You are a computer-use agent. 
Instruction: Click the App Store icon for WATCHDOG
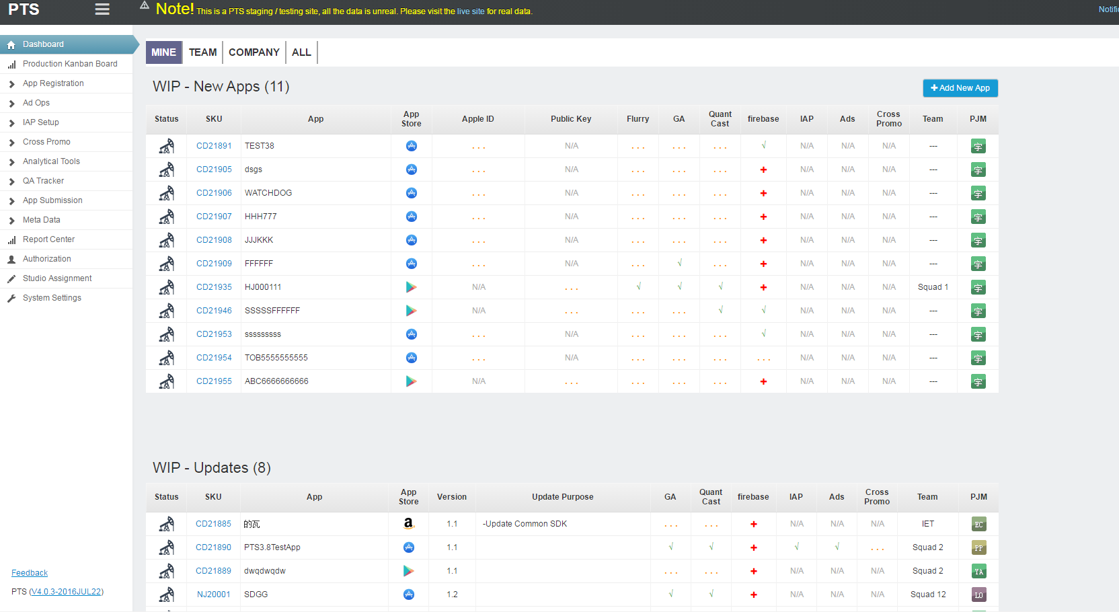pyautogui.click(x=412, y=193)
